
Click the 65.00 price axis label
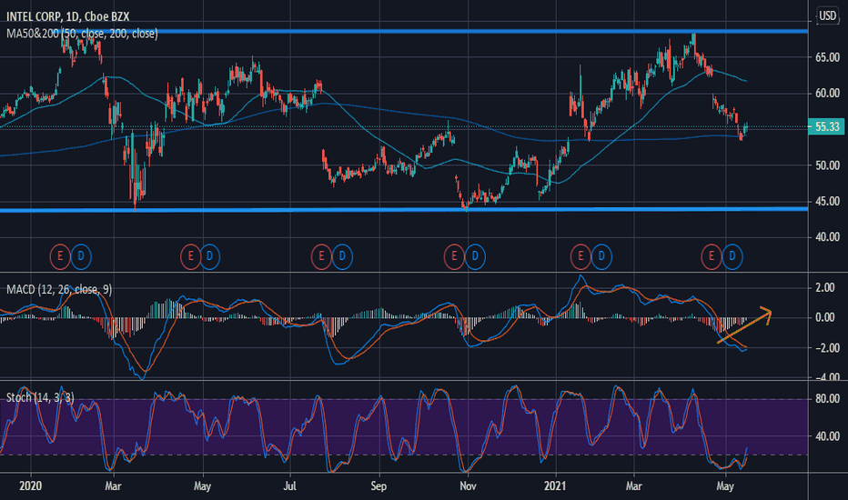[x=827, y=57]
